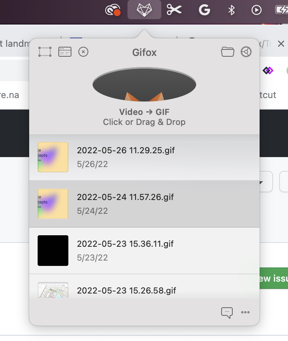Click the 5/23/22 date label

(x=92, y=258)
